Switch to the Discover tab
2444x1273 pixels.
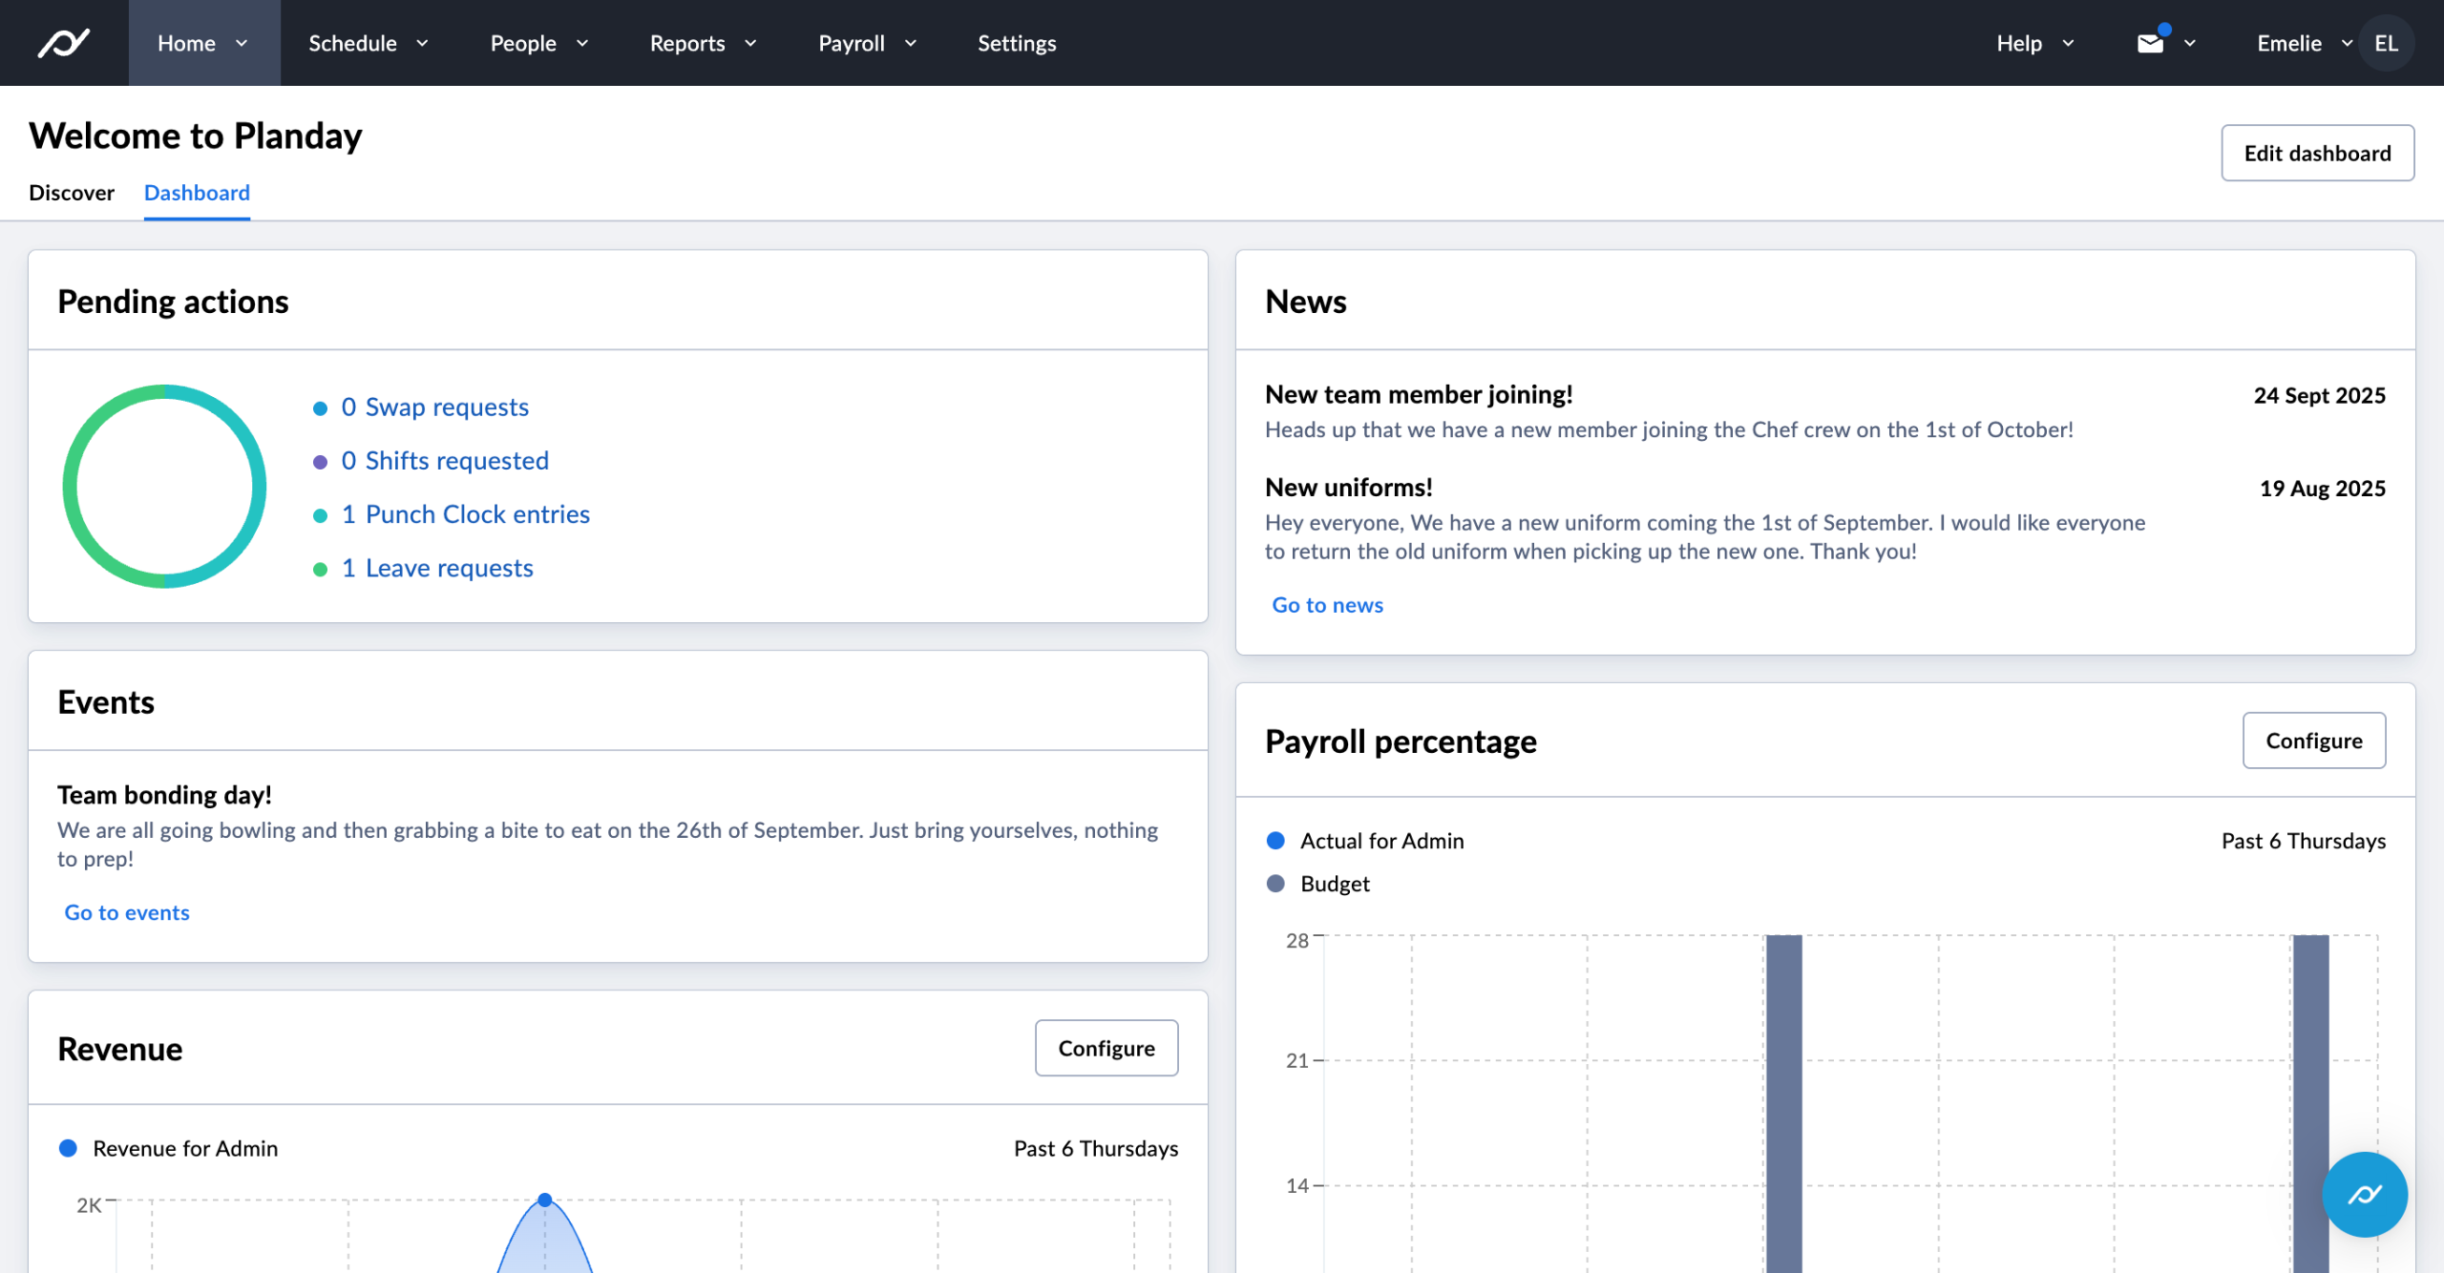click(72, 193)
